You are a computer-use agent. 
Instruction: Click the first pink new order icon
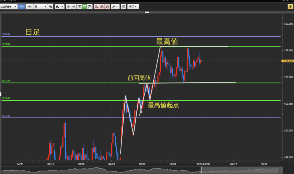tap(96, 7)
